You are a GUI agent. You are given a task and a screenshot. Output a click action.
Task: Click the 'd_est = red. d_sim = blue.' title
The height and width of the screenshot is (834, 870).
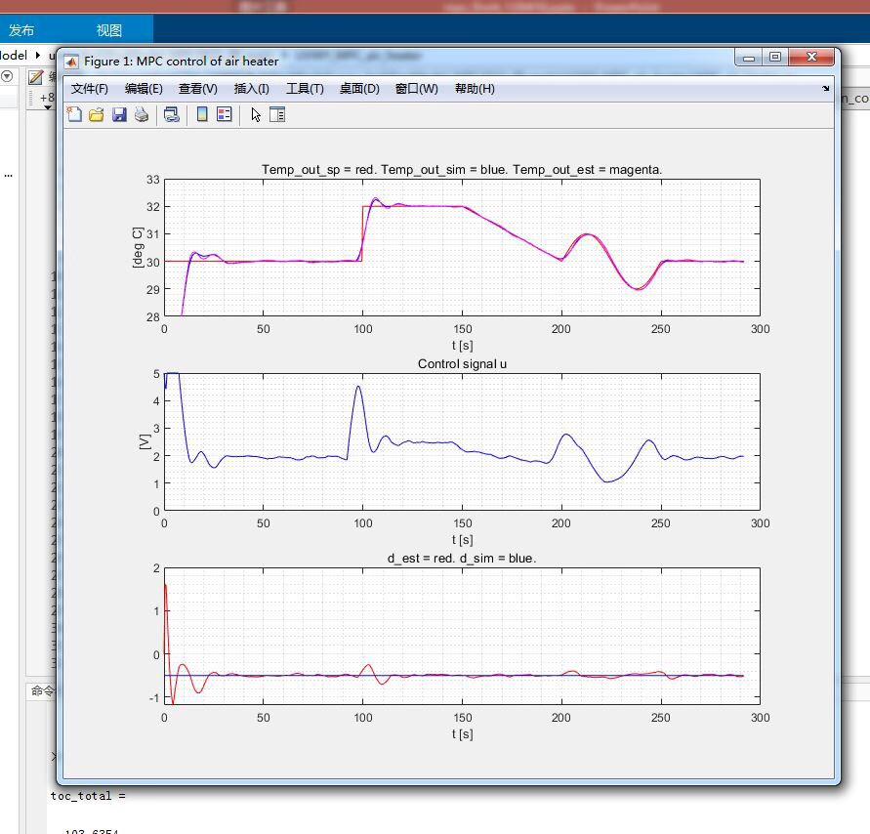[x=462, y=559]
